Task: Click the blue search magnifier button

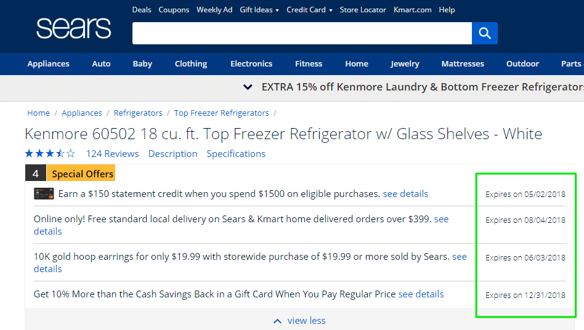Action: [485, 33]
